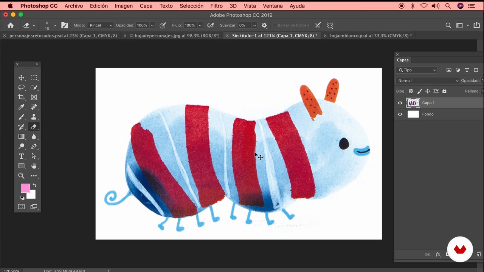The height and width of the screenshot is (272, 484).
Task: Filter layers by type layers
Action: (467, 70)
